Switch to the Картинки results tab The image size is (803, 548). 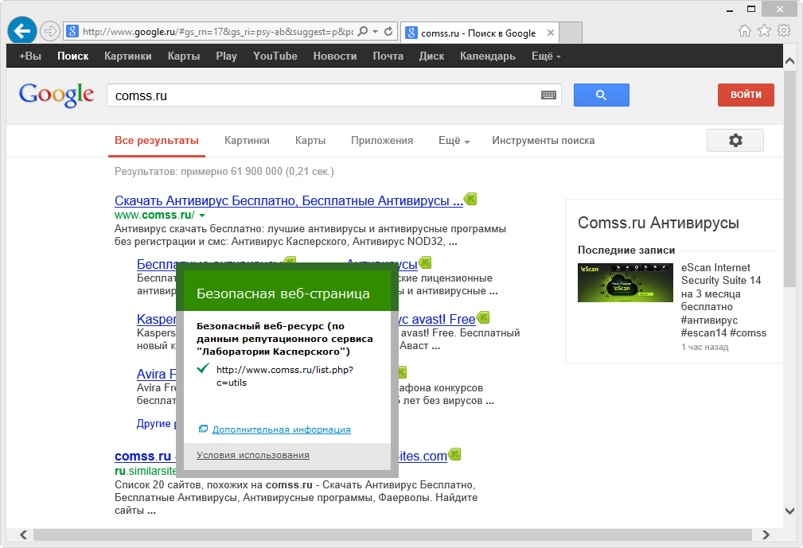click(x=247, y=141)
